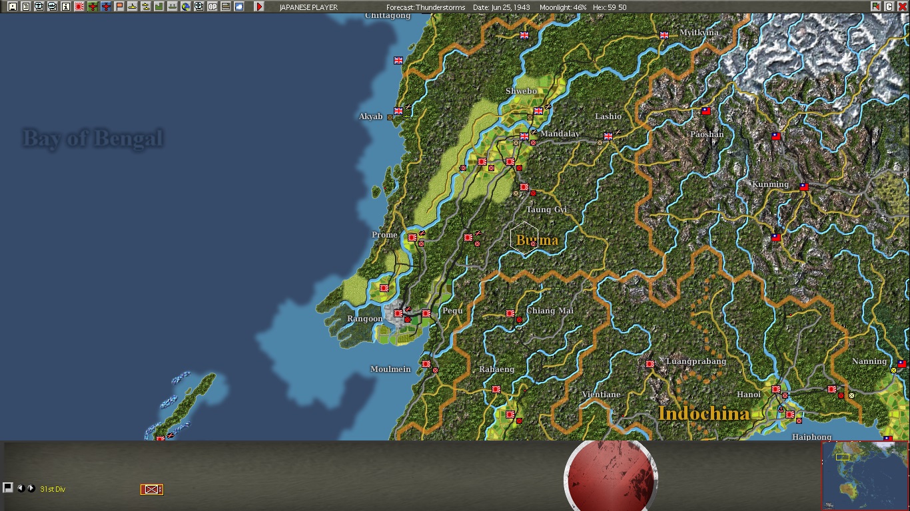Viewport: 910px width, 511px height.
Task: Click the Taung Gyi city label
Action: (x=547, y=210)
